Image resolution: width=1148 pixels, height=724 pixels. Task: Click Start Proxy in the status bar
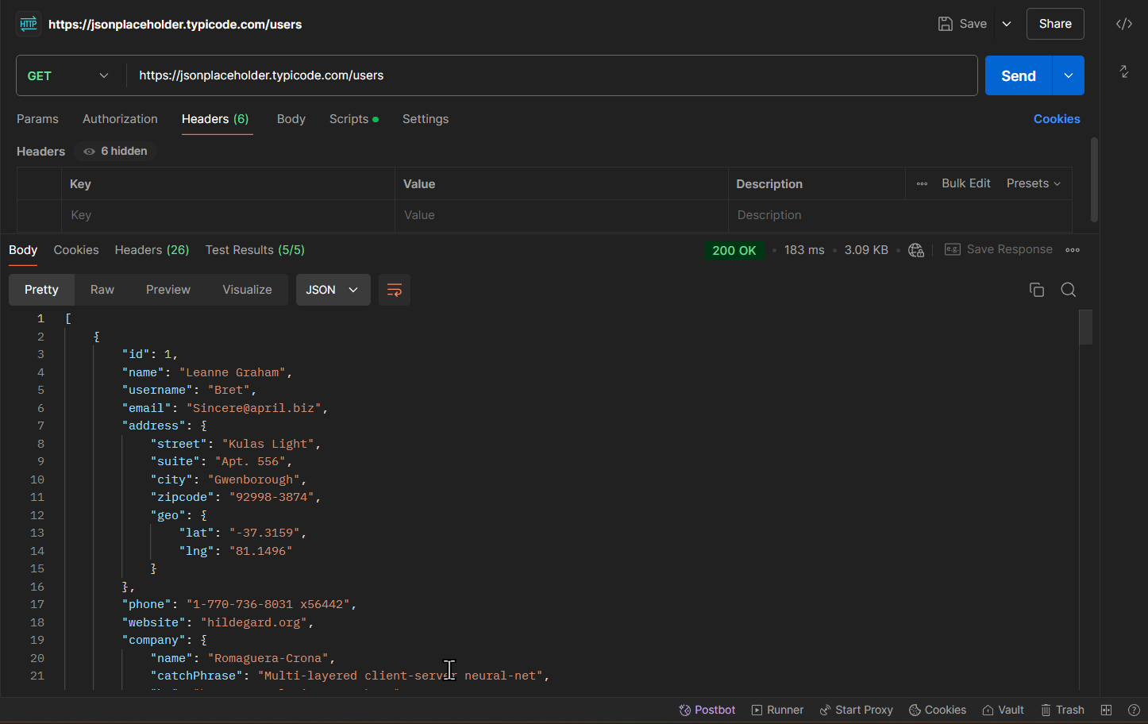[x=856, y=710]
